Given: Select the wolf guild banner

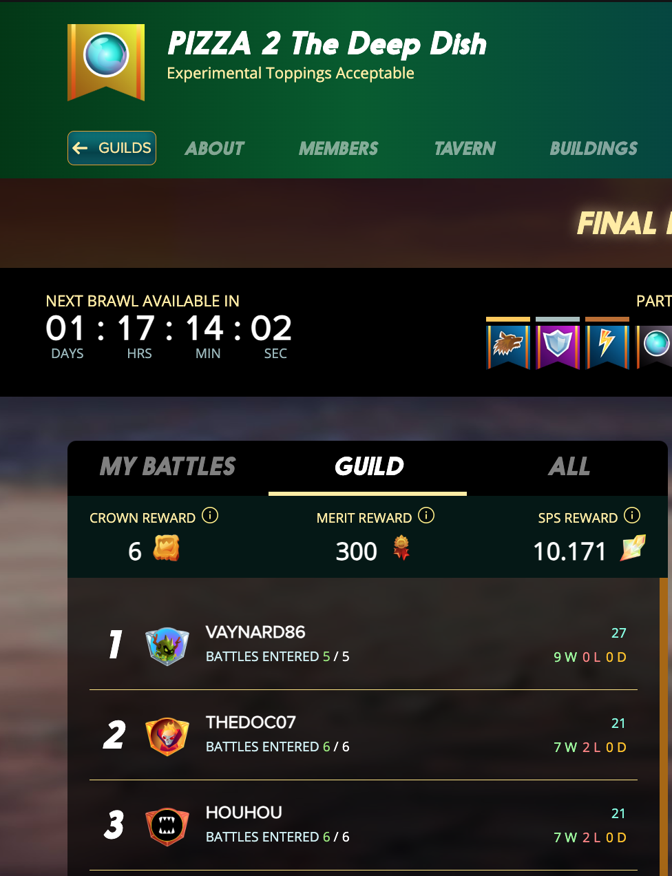Looking at the screenshot, I should click(508, 344).
